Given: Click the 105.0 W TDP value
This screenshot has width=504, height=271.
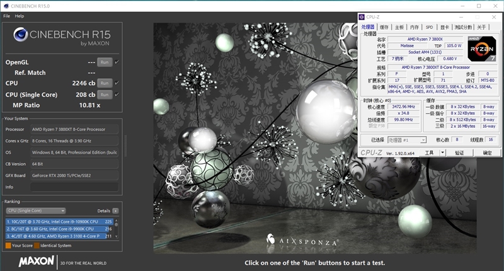Looking at the screenshot, I should [454, 45].
